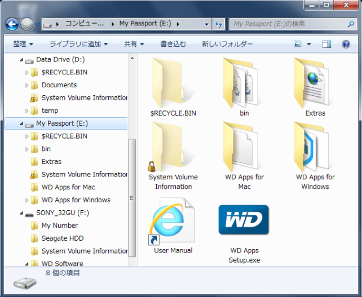Select System Volume Information under My Passport

coord(85,174)
